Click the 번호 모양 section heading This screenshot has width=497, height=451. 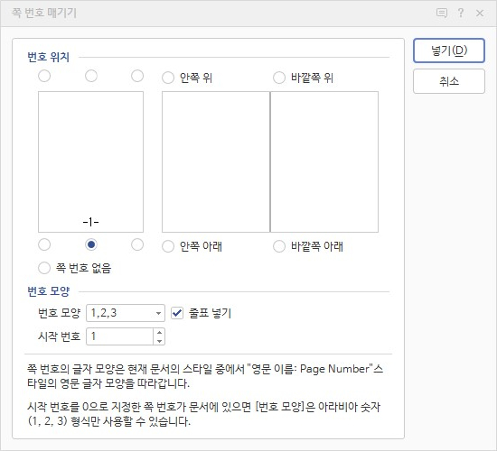coord(48,291)
